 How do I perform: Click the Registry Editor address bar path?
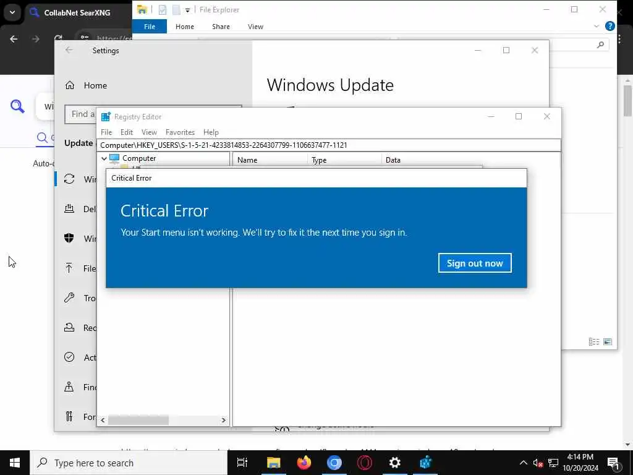(x=328, y=145)
